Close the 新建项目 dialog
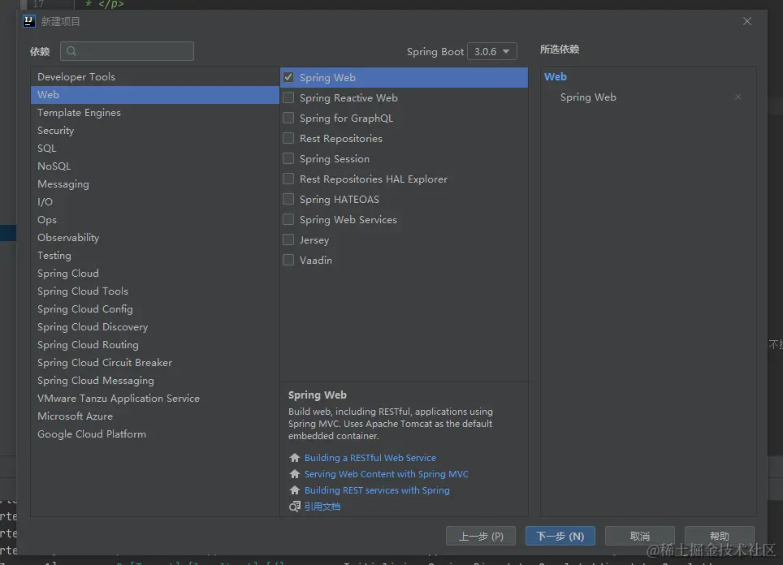This screenshot has width=783, height=565. coord(747,21)
